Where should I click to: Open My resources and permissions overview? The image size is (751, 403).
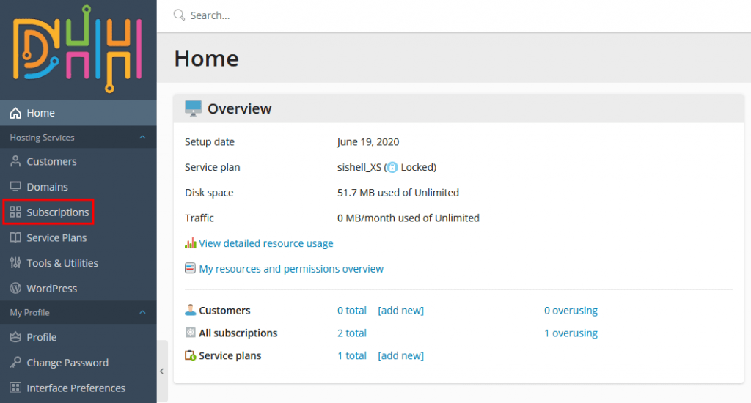(291, 269)
